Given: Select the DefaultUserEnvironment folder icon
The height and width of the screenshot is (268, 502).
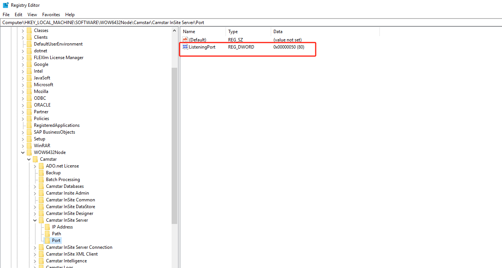Looking at the screenshot, I should click(29, 44).
